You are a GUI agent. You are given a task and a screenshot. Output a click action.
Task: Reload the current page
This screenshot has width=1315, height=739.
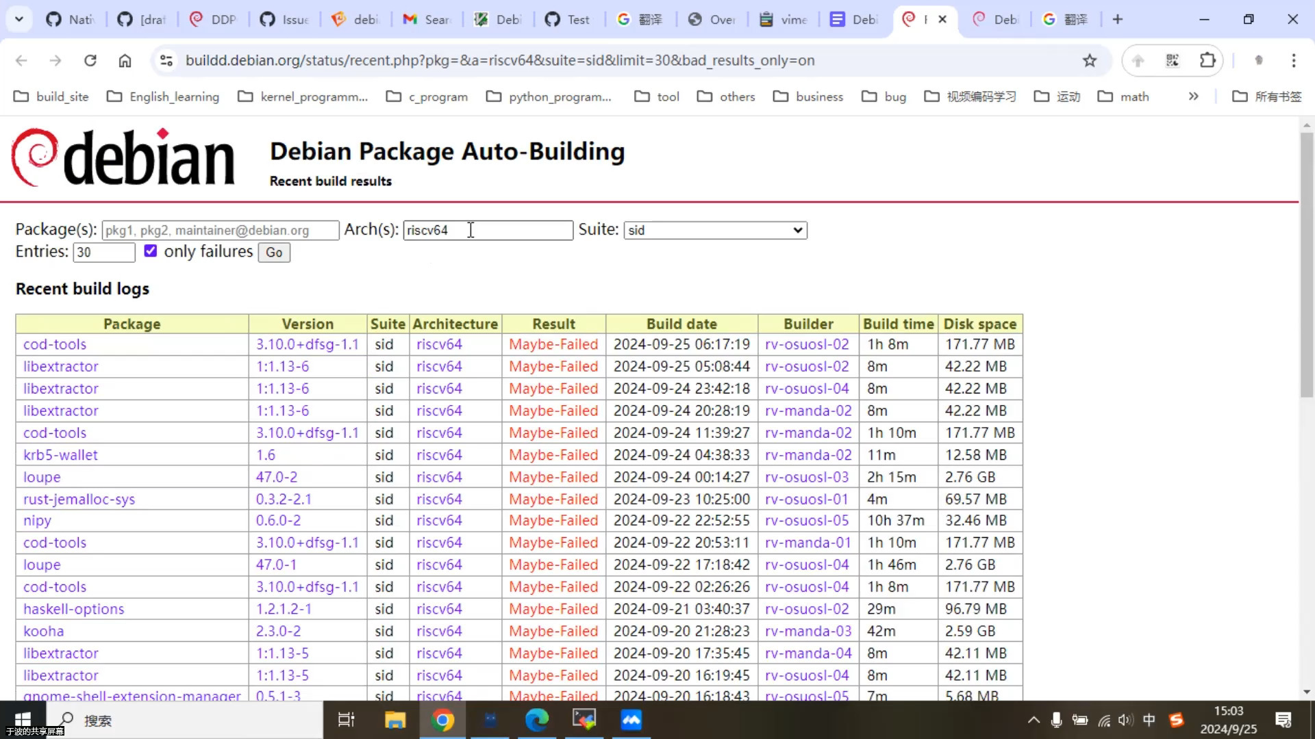[x=90, y=60]
